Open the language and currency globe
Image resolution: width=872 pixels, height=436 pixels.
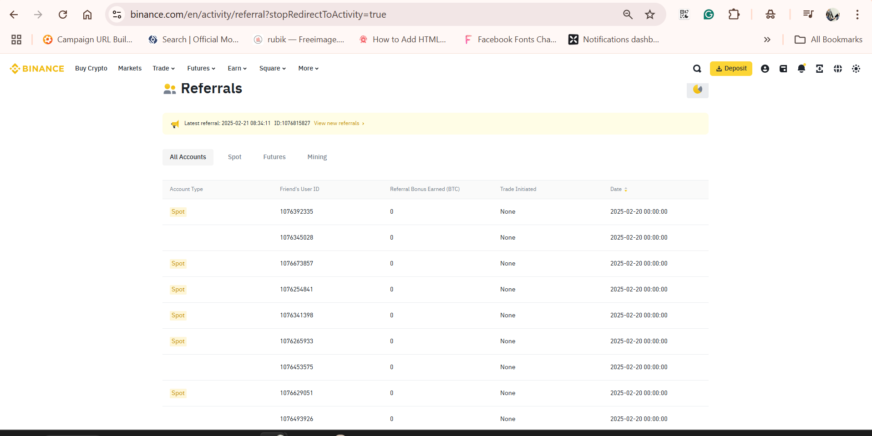click(838, 69)
